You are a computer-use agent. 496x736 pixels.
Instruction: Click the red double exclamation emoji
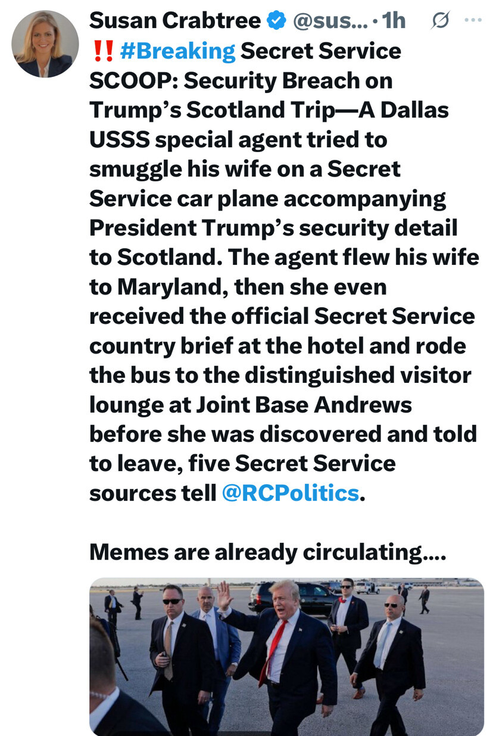102,51
